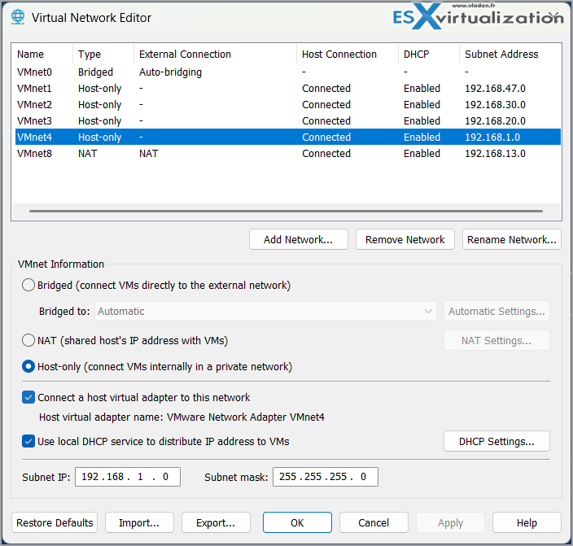The image size is (573, 546).
Task: Click the Virtual Network Editor globe icon
Action: tap(18, 17)
